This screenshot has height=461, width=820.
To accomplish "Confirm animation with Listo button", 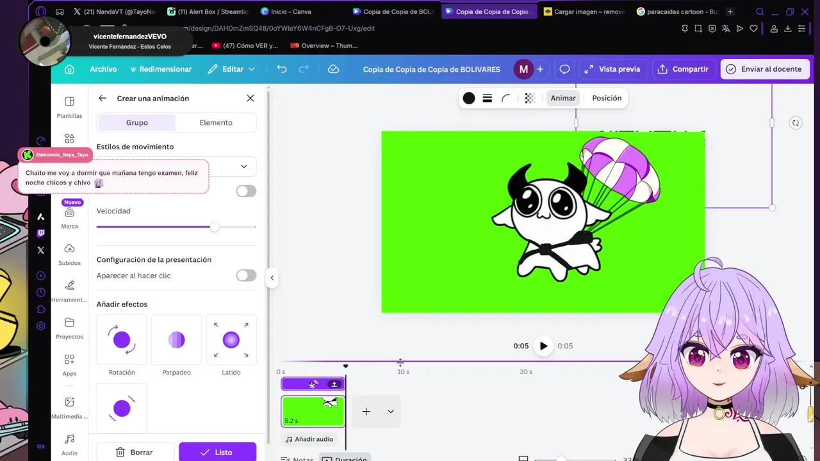I will (x=217, y=452).
